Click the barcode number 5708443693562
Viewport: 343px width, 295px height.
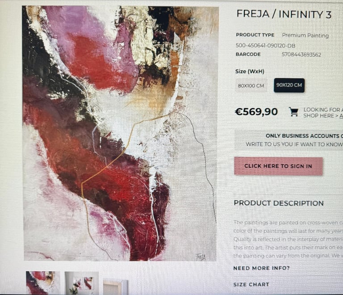coord(301,55)
